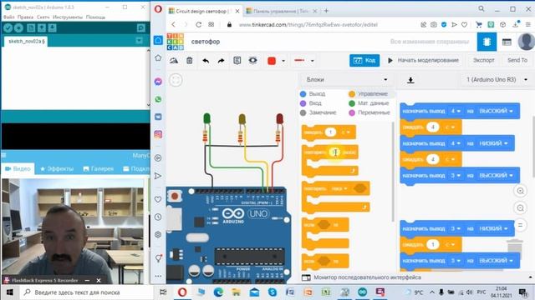Open the Скетч menu in Arduino IDE
Image resolution: width=535 pixels, height=300 pixels.
[x=43, y=17]
